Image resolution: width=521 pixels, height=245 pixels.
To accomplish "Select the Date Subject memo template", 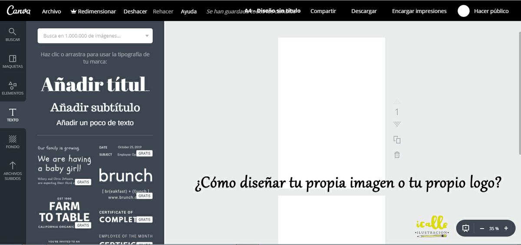I will [x=125, y=151].
